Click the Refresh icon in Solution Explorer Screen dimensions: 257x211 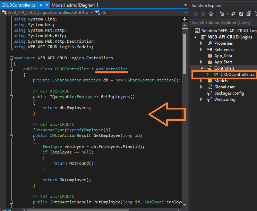tap(240, 14)
